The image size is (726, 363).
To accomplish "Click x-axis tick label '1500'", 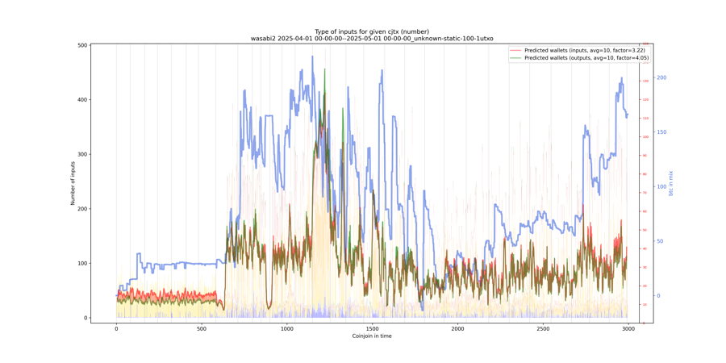I will [372, 328].
